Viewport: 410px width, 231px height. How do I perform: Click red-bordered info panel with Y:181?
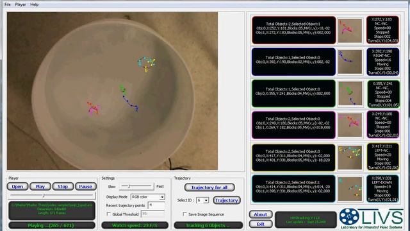[x=294, y=30]
